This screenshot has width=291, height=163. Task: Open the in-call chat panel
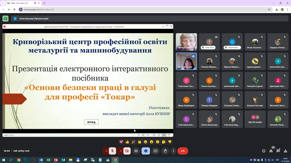278,151
